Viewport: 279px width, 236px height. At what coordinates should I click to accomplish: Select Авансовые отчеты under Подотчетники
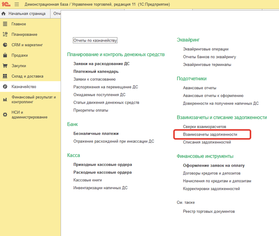point(199,88)
